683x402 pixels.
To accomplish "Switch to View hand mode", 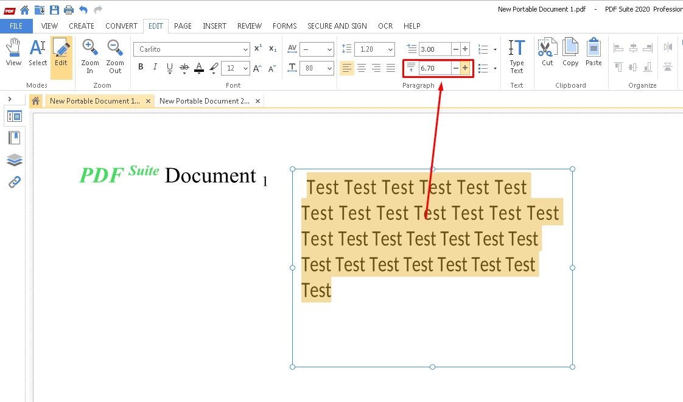I will (13, 52).
